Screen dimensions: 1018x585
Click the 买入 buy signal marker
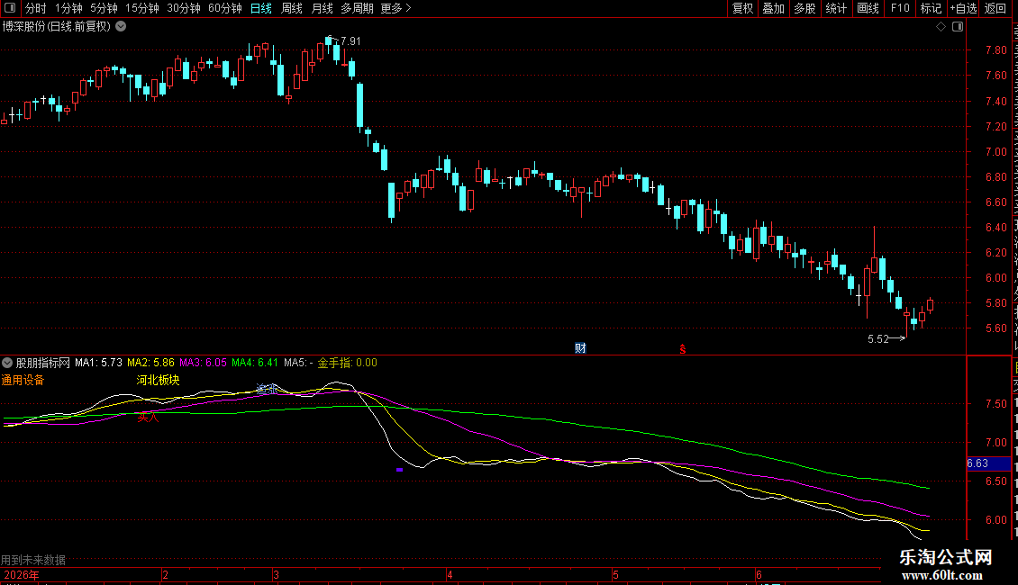(148, 417)
